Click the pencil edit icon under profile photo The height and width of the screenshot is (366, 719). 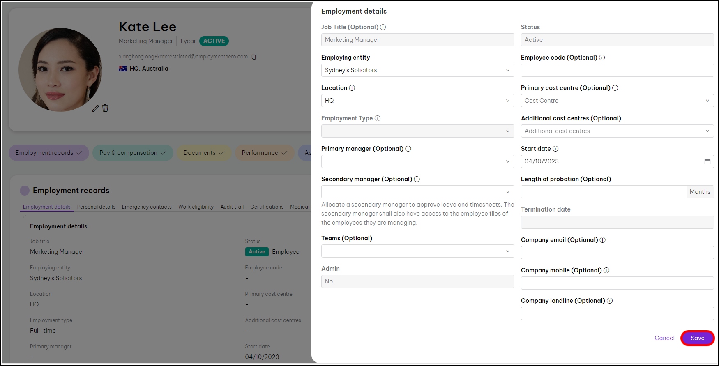(x=96, y=108)
